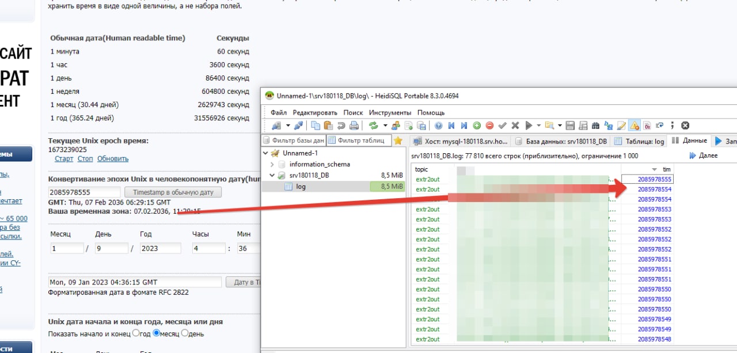Open the HeidiSQL session manager icon
The width and height of the screenshot is (737, 353).
[276, 125]
